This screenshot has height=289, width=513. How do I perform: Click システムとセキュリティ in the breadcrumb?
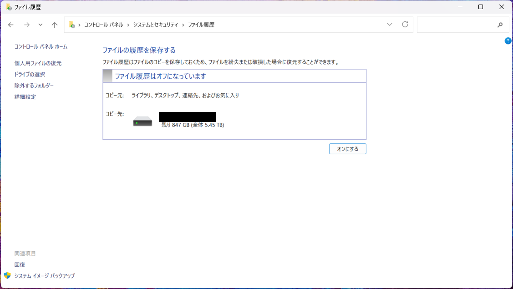(x=155, y=25)
